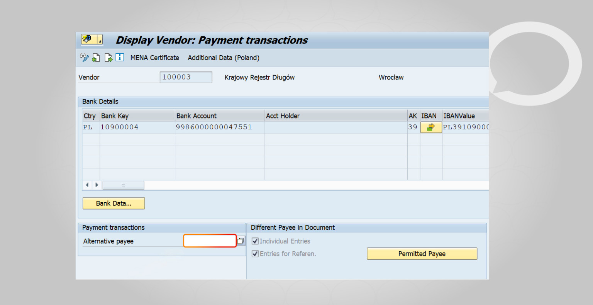Click the left scroll arrow under Bank Details
The image size is (593, 305).
87,185
